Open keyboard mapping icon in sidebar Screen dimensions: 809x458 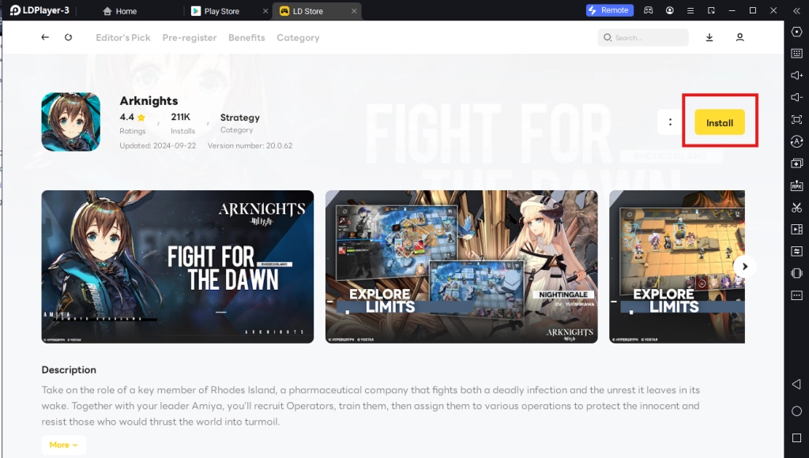796,53
